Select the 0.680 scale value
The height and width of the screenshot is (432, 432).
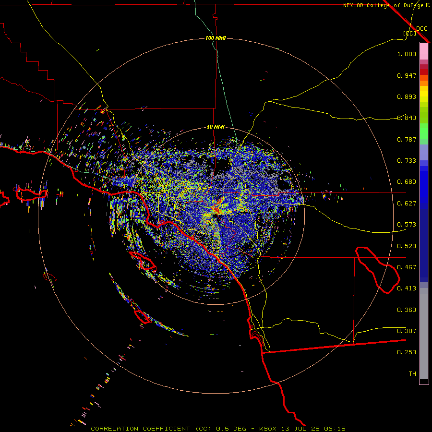click(407, 182)
